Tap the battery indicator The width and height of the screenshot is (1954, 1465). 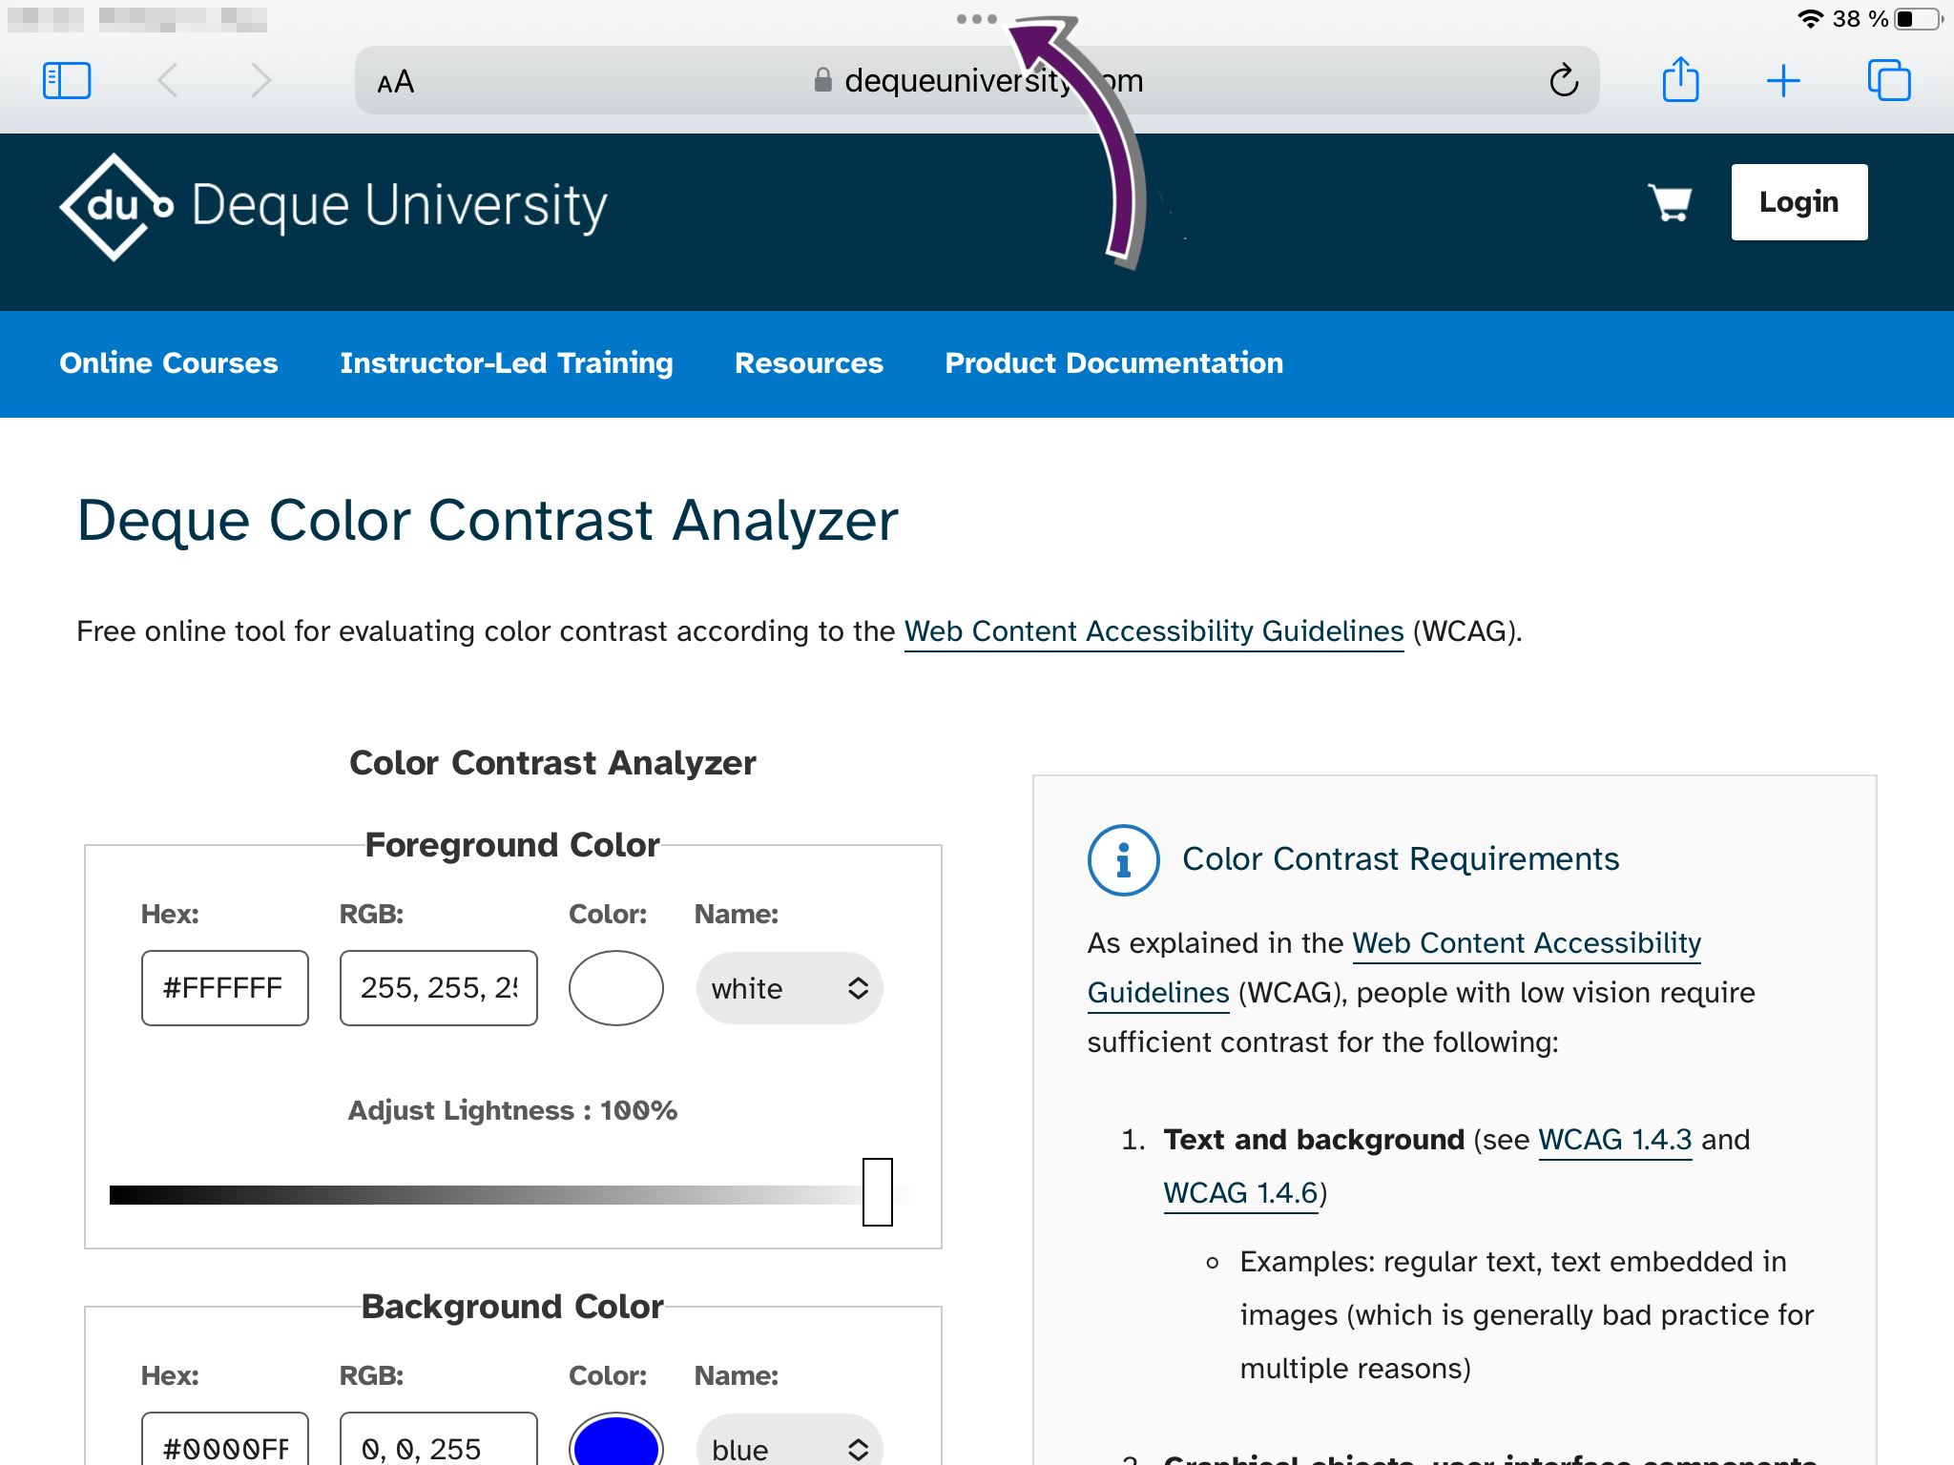(x=1920, y=19)
